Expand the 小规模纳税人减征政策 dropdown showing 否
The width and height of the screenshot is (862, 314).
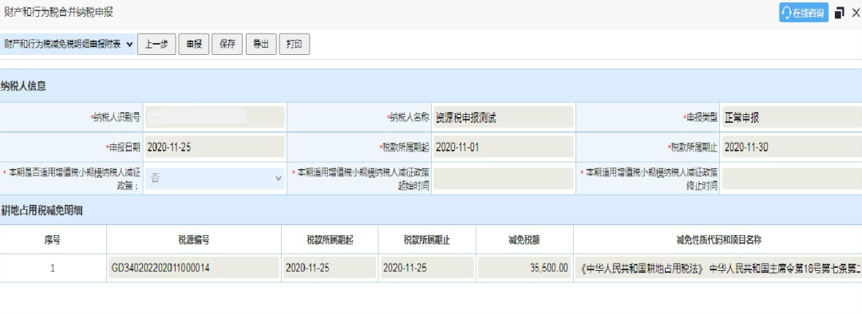(215, 179)
